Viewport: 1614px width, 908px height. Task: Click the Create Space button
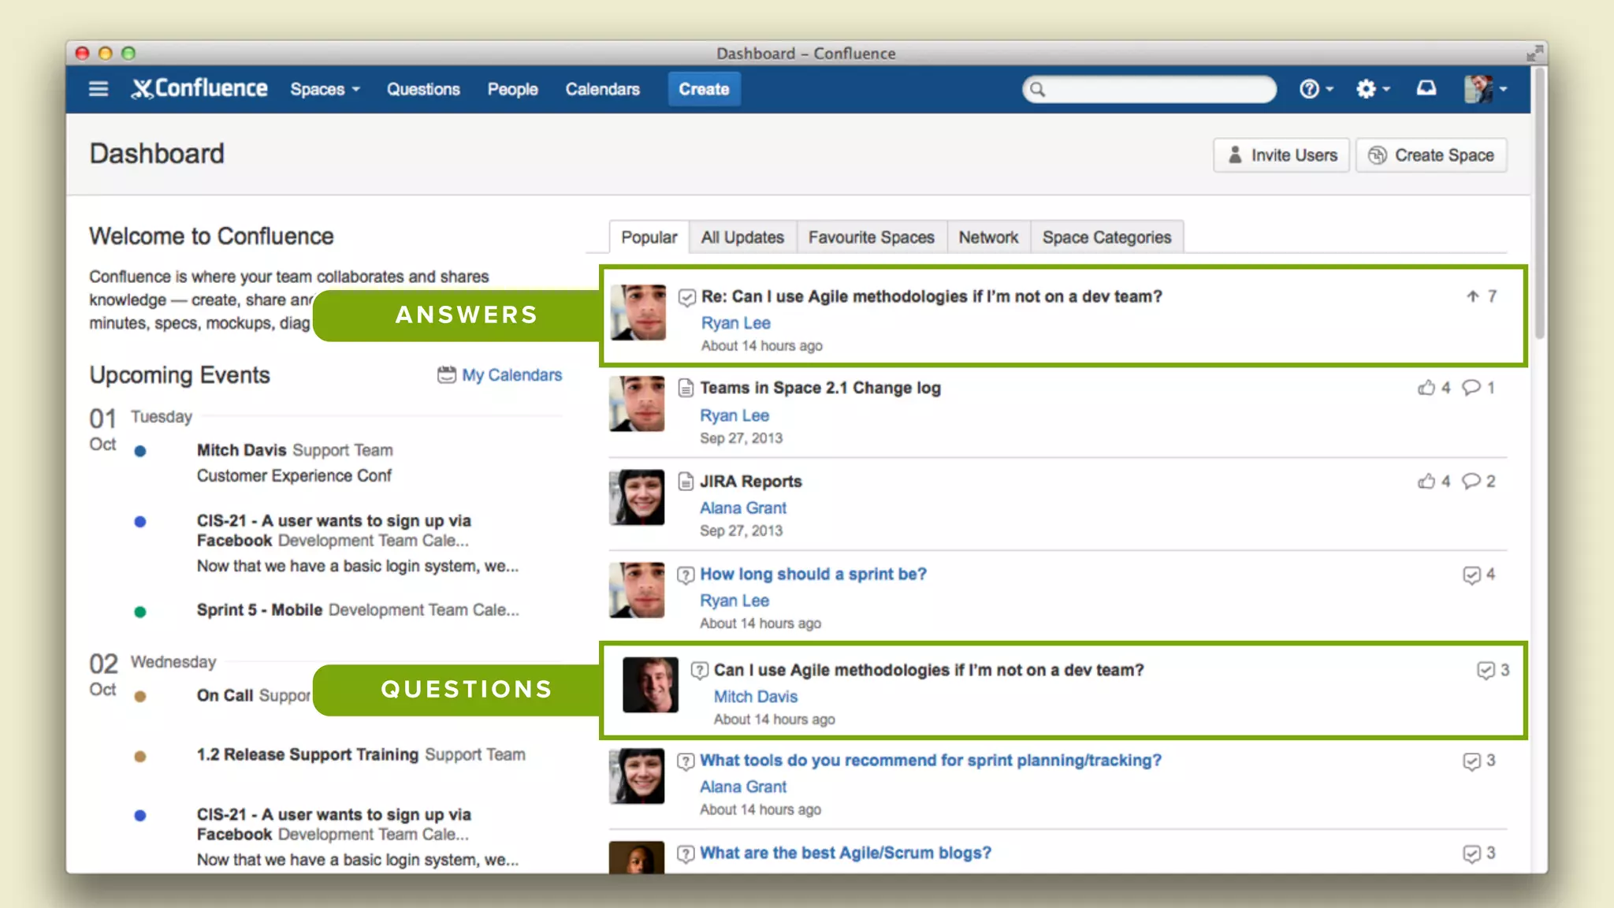(1431, 155)
